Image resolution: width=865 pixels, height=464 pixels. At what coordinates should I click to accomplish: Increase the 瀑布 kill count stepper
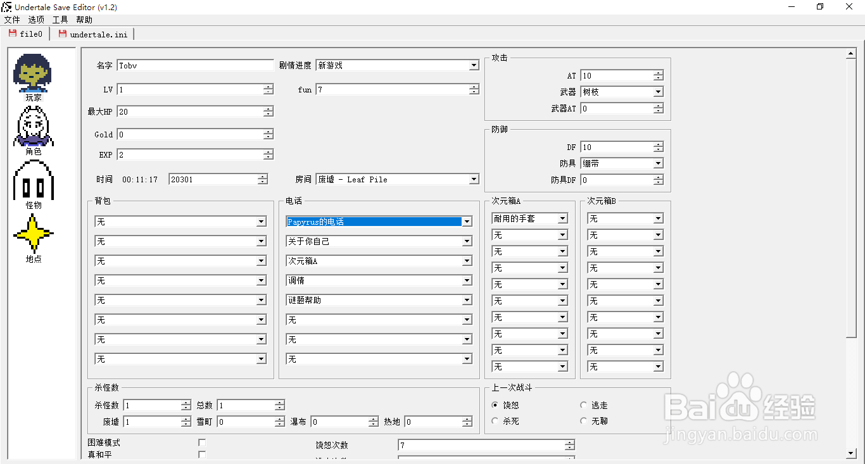pos(373,419)
